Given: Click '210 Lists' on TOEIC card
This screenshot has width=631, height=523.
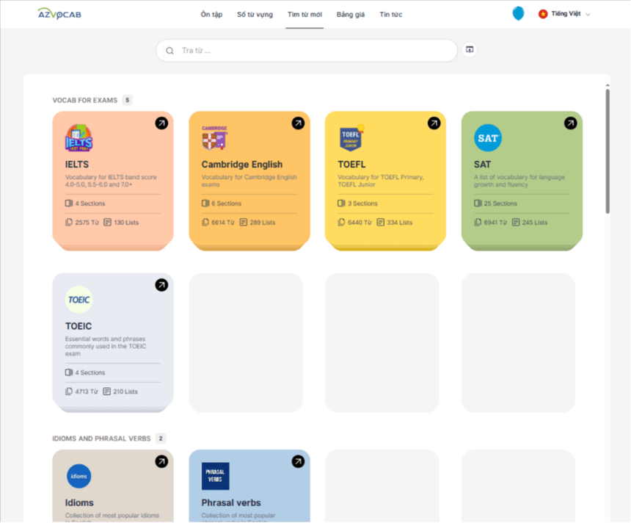Looking at the screenshot, I should pyautogui.click(x=125, y=392).
